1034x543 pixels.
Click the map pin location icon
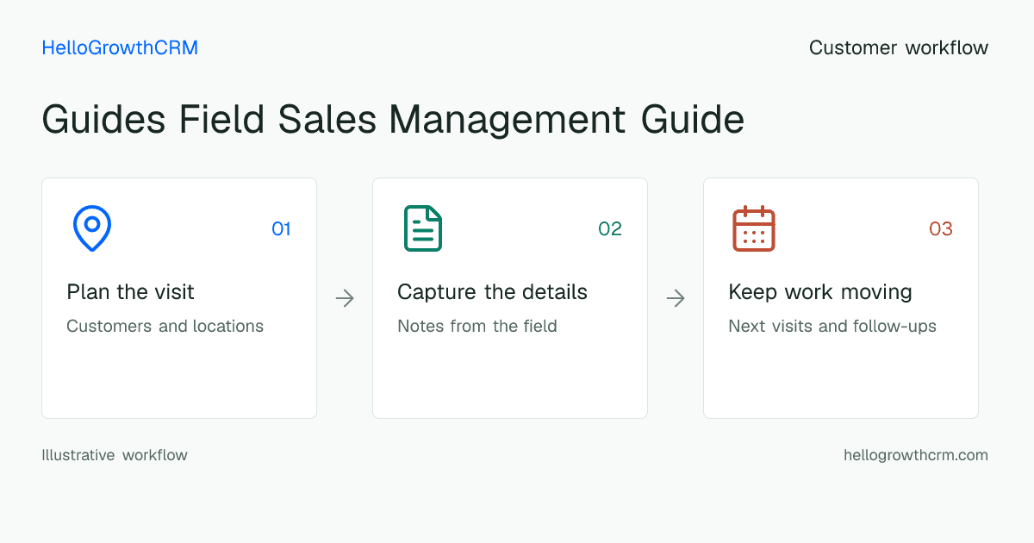click(92, 228)
